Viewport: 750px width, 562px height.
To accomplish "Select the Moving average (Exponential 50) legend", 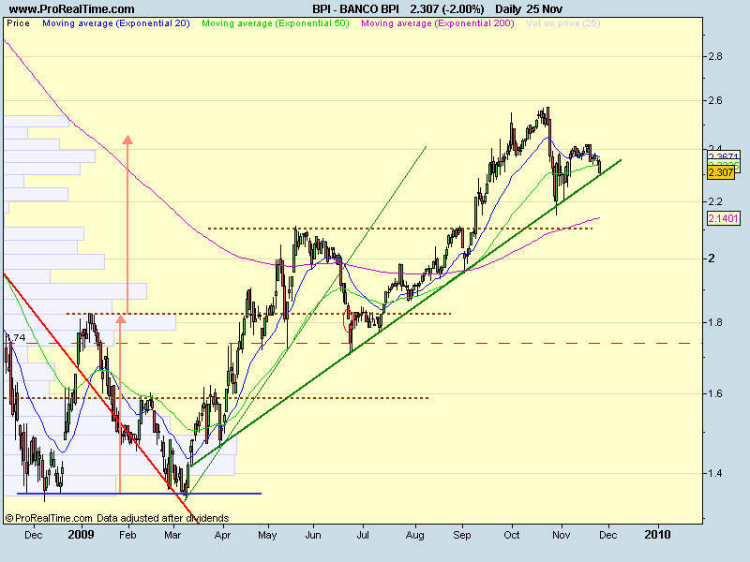I will pyautogui.click(x=276, y=23).
